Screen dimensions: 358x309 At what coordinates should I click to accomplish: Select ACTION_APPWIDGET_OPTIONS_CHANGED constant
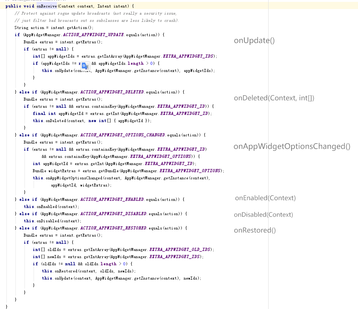(123, 135)
